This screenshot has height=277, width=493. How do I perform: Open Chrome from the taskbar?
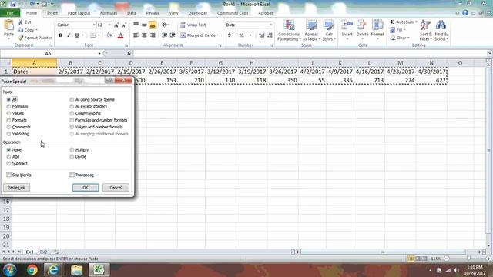(32, 270)
